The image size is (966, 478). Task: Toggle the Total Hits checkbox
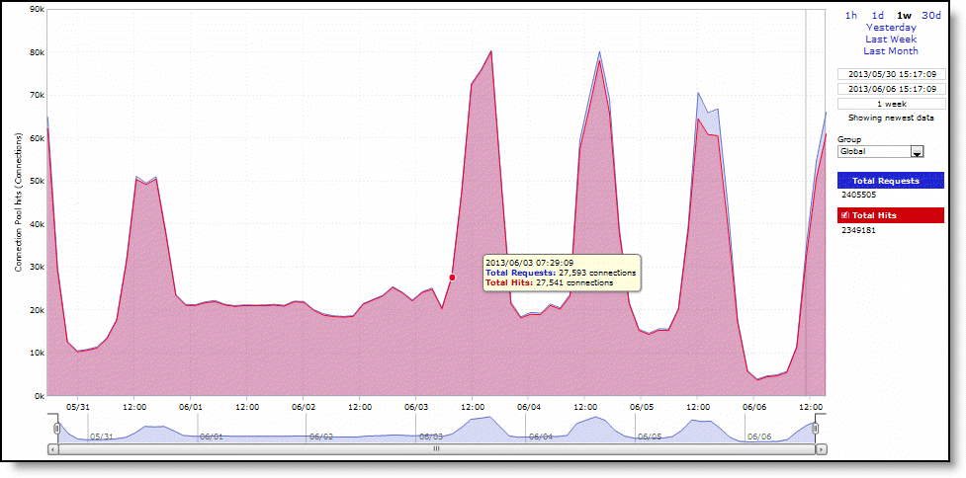point(844,215)
